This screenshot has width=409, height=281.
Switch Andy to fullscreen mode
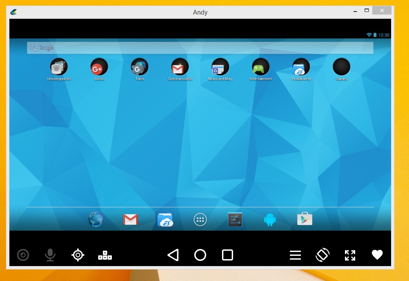350,255
